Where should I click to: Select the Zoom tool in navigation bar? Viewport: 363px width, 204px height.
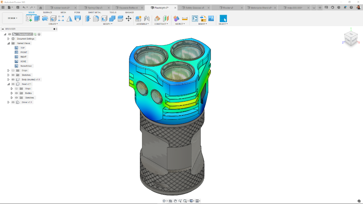click(x=181, y=200)
